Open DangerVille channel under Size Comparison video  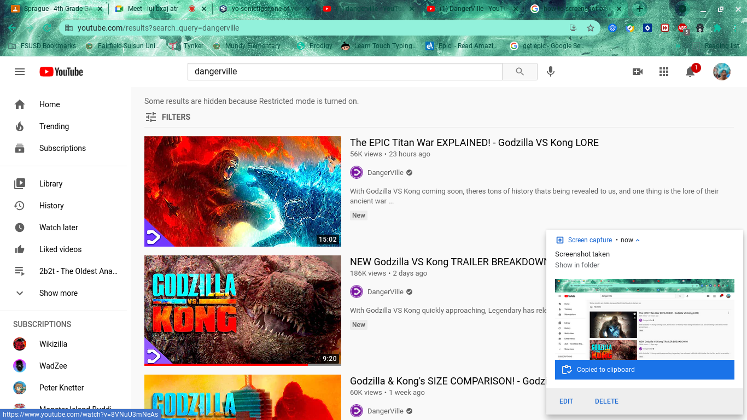click(386, 411)
